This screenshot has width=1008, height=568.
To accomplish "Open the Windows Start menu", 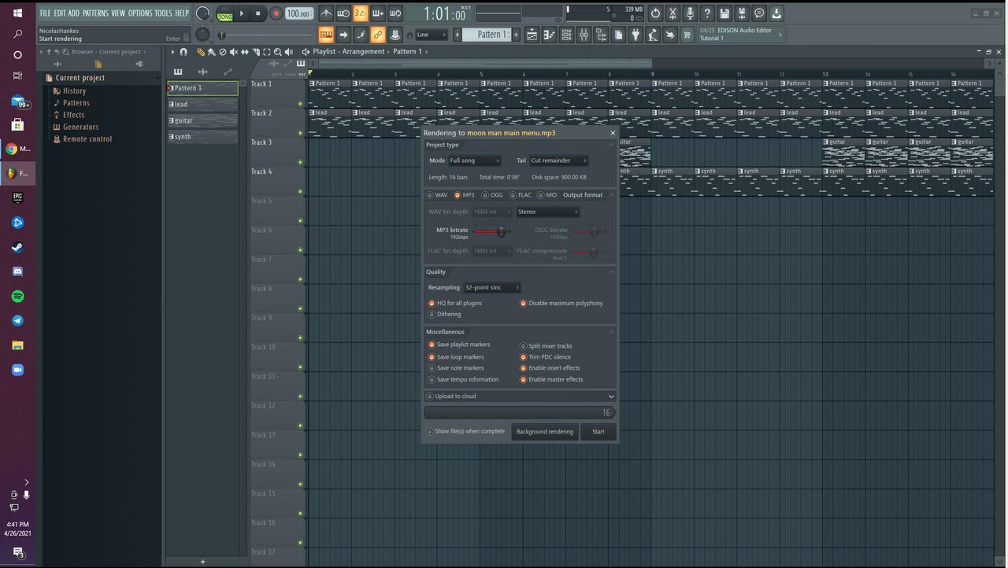I will 17,13.
